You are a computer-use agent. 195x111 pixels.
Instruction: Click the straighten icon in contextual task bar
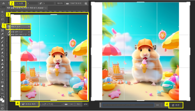[x=66, y=104]
